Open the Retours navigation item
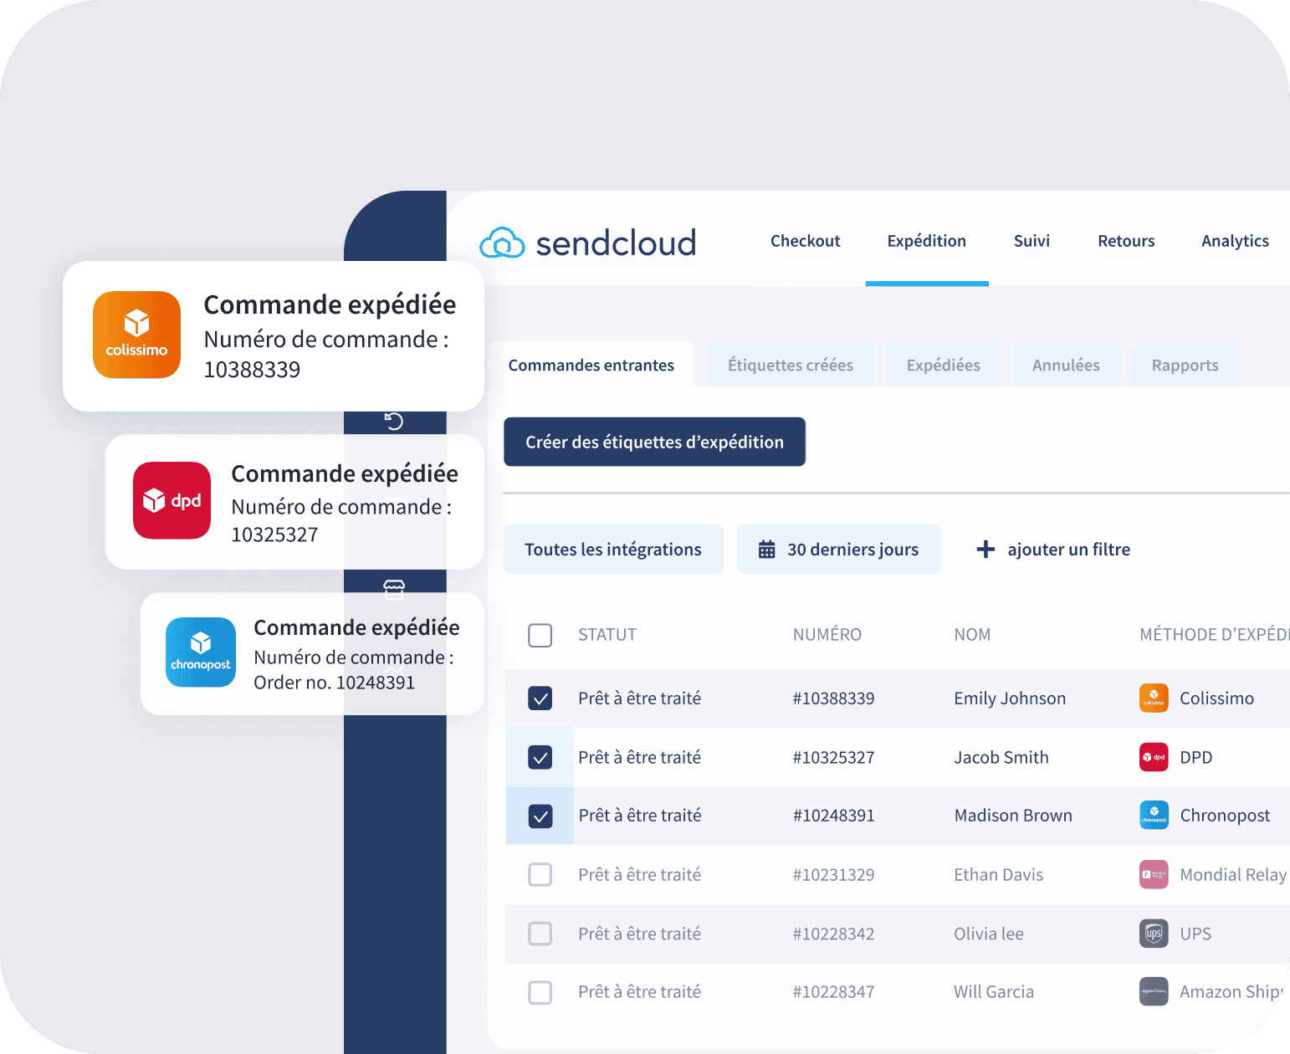 click(x=1126, y=241)
